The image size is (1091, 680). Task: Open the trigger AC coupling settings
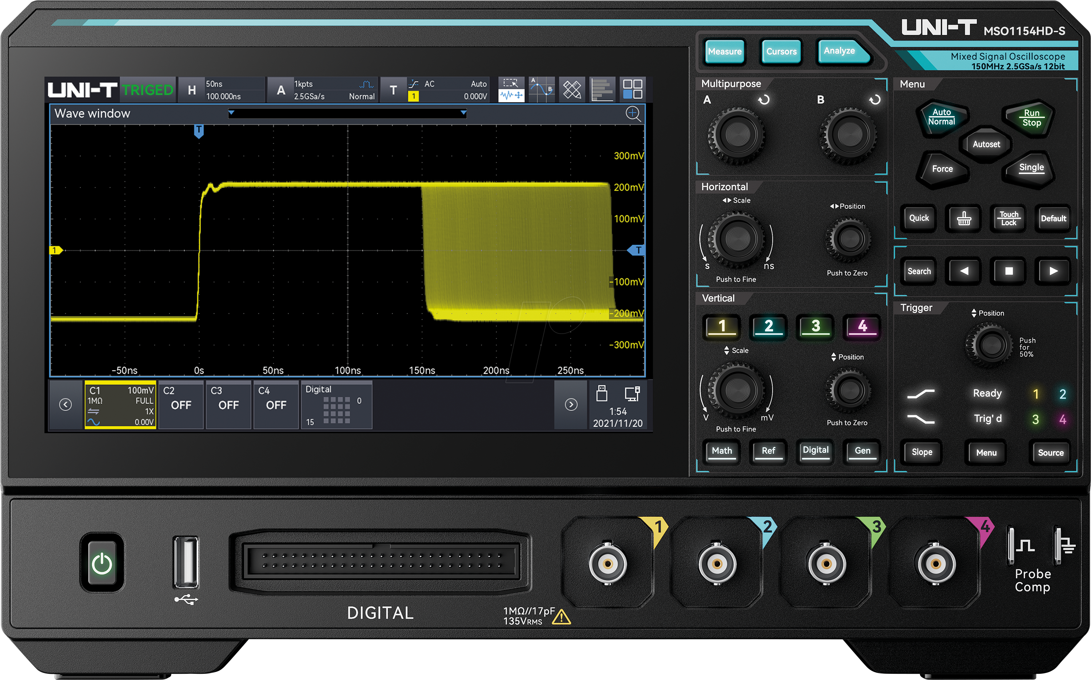coord(431,84)
